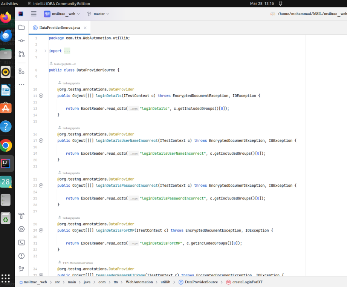Viewport: 347px width, 287px height.
Task: Open the Version Control tool window
Action: [x=21, y=269]
